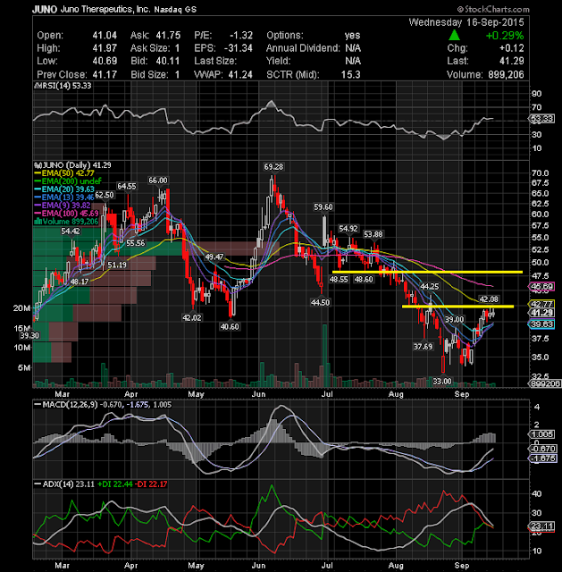Viewport: 562px width, 572px height.
Task: Click the Last price value 41.29 in header
Action: click(512, 61)
